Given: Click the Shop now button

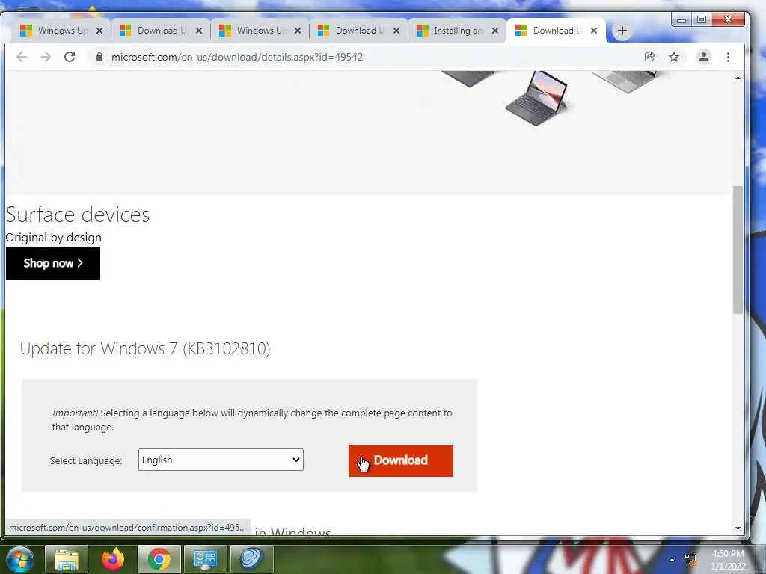Looking at the screenshot, I should click(53, 263).
